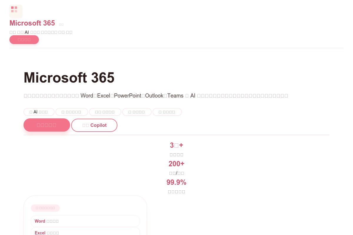The image size is (353, 235).
Task: Click the solid pink pill button in the header
Action: click(x=24, y=40)
